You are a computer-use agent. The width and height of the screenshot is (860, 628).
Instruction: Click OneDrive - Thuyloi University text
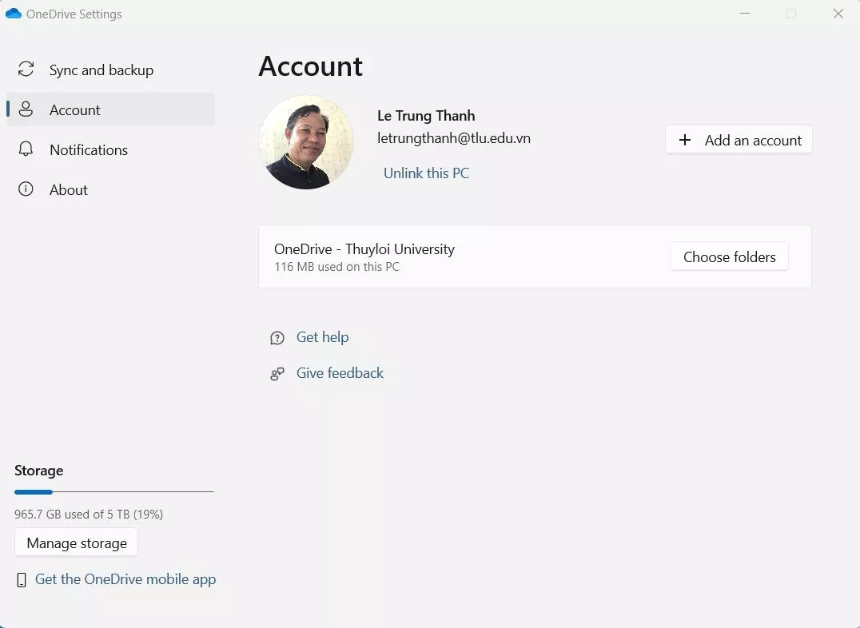(364, 249)
